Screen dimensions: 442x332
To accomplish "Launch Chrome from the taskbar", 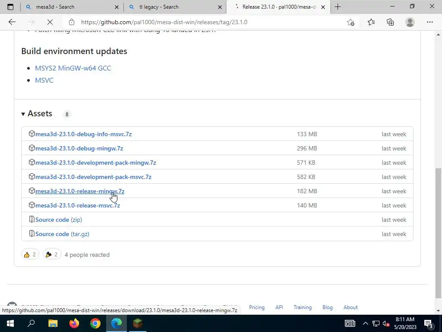I will click(95, 323).
